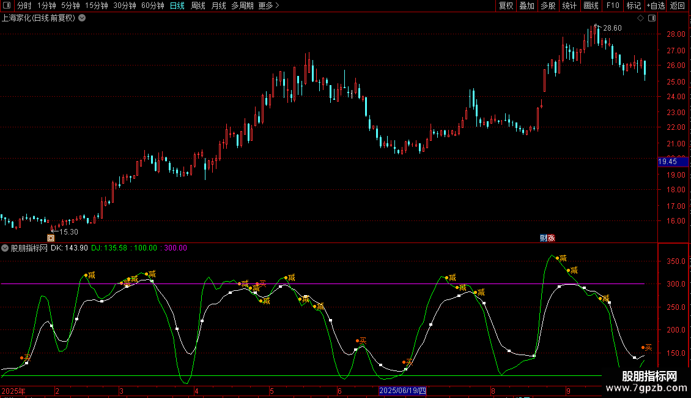The image size is (691, 398).
Task: Toggle the left sidebar panel icon
Action: (7, 6)
